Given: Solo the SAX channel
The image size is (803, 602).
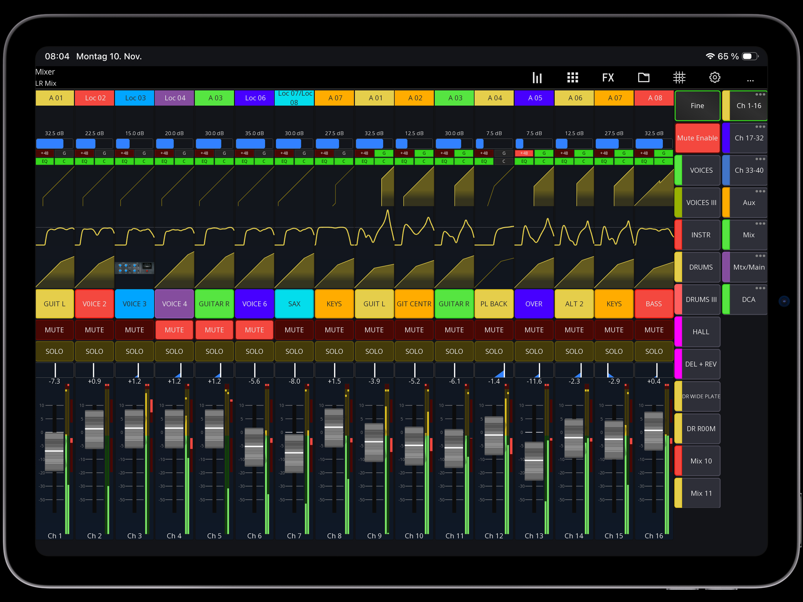Looking at the screenshot, I should click(294, 351).
